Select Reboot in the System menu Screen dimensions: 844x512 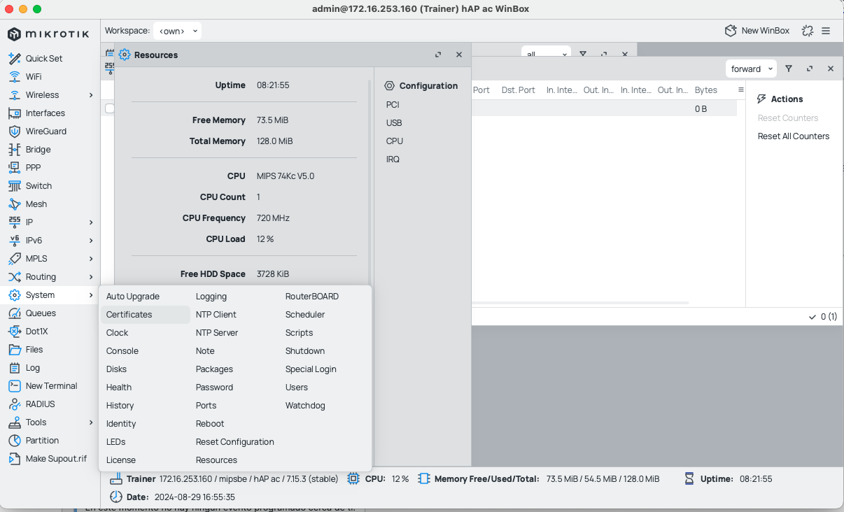(x=209, y=423)
